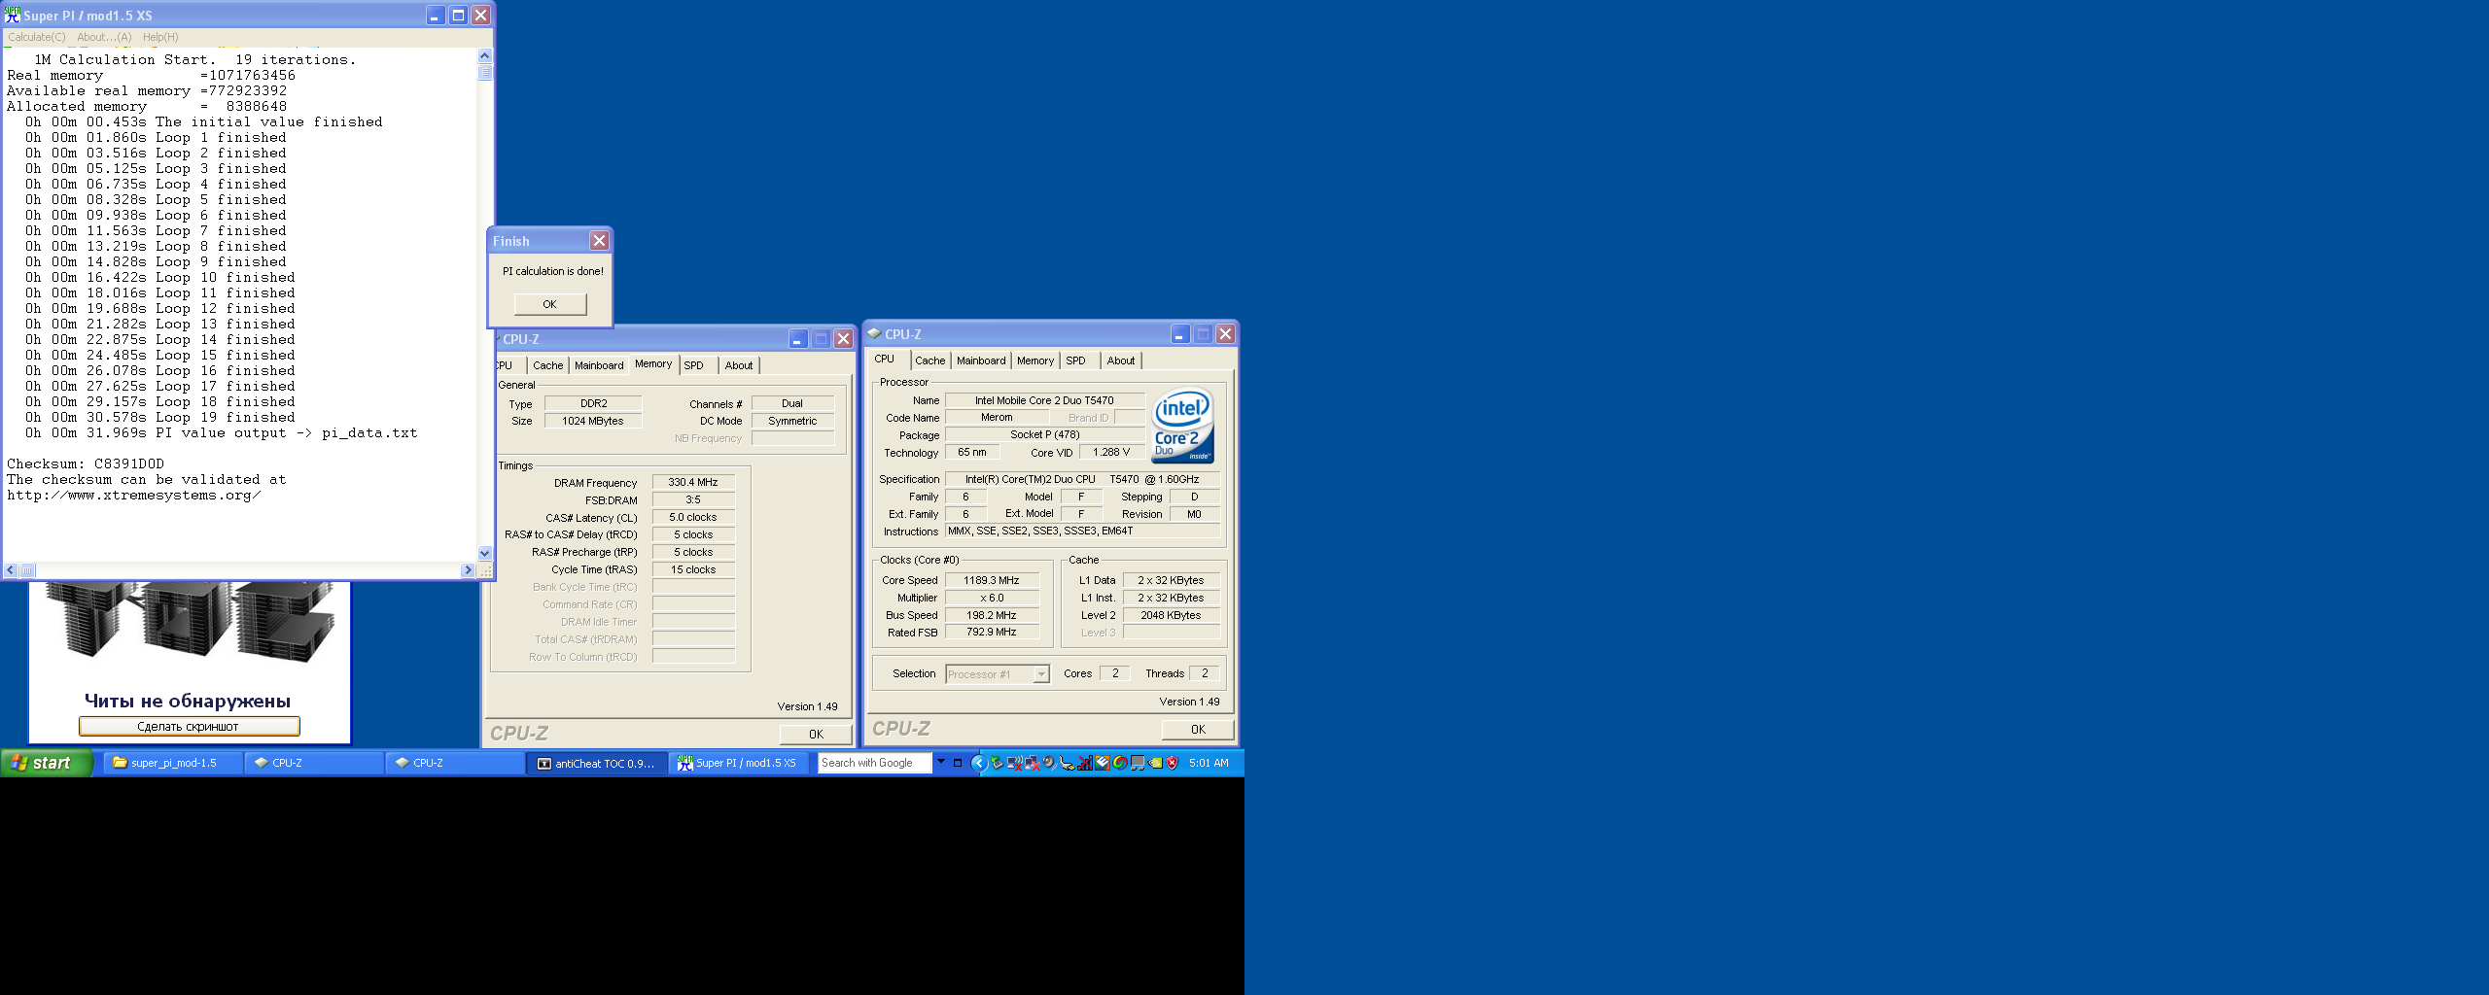Switch to Super PI / mod1.5 XS taskbar button

tap(739, 763)
